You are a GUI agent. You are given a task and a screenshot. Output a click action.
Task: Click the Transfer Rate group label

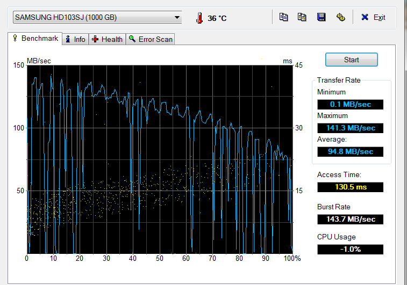pos(339,80)
